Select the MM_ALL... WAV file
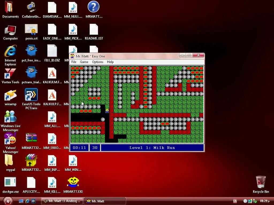 (52, 119)
